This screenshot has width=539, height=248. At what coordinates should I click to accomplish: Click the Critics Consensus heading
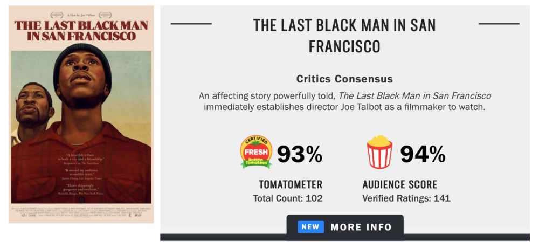tap(344, 79)
